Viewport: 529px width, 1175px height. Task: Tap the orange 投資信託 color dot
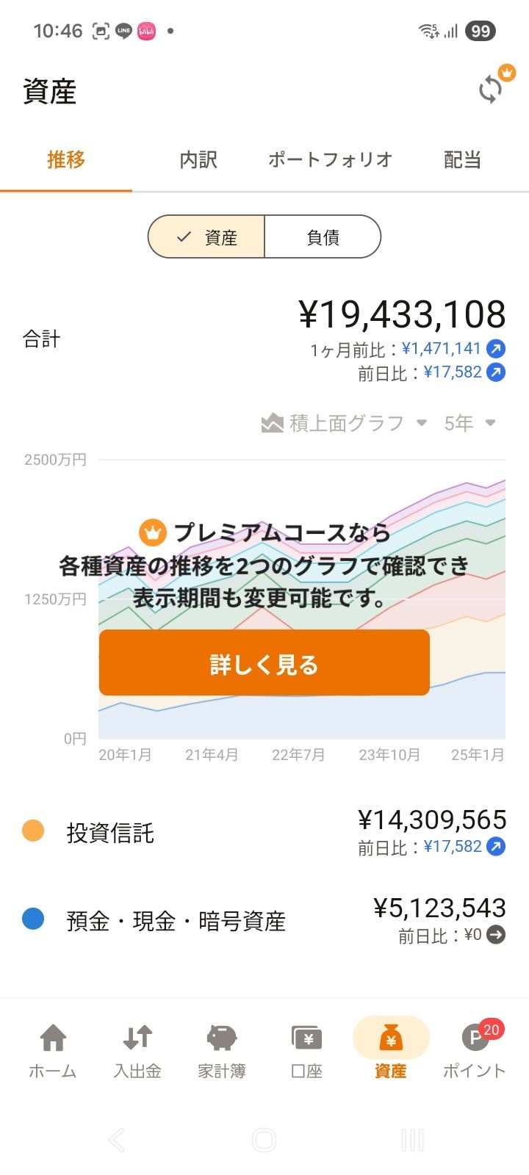click(33, 831)
